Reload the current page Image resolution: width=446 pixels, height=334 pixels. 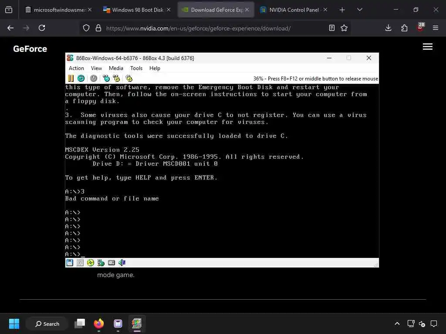pyautogui.click(x=42, y=28)
